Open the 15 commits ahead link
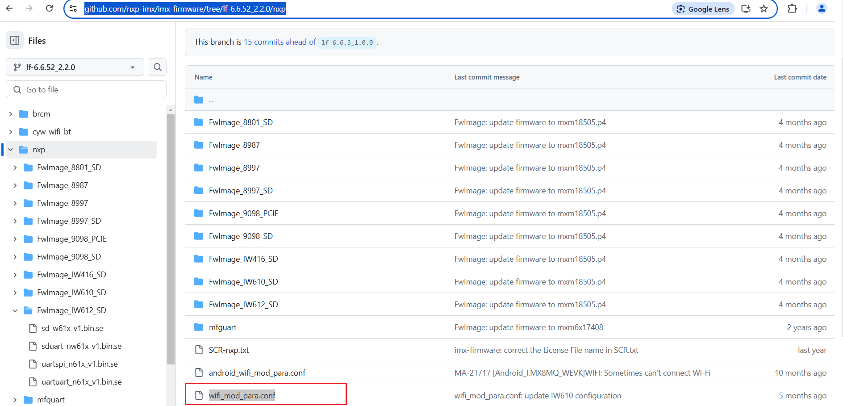Viewport: 843px width, 406px height. pyautogui.click(x=280, y=42)
